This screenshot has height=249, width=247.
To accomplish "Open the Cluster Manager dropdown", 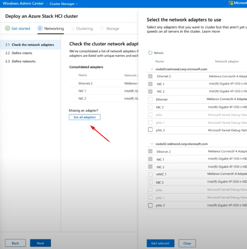I will (64, 4).
